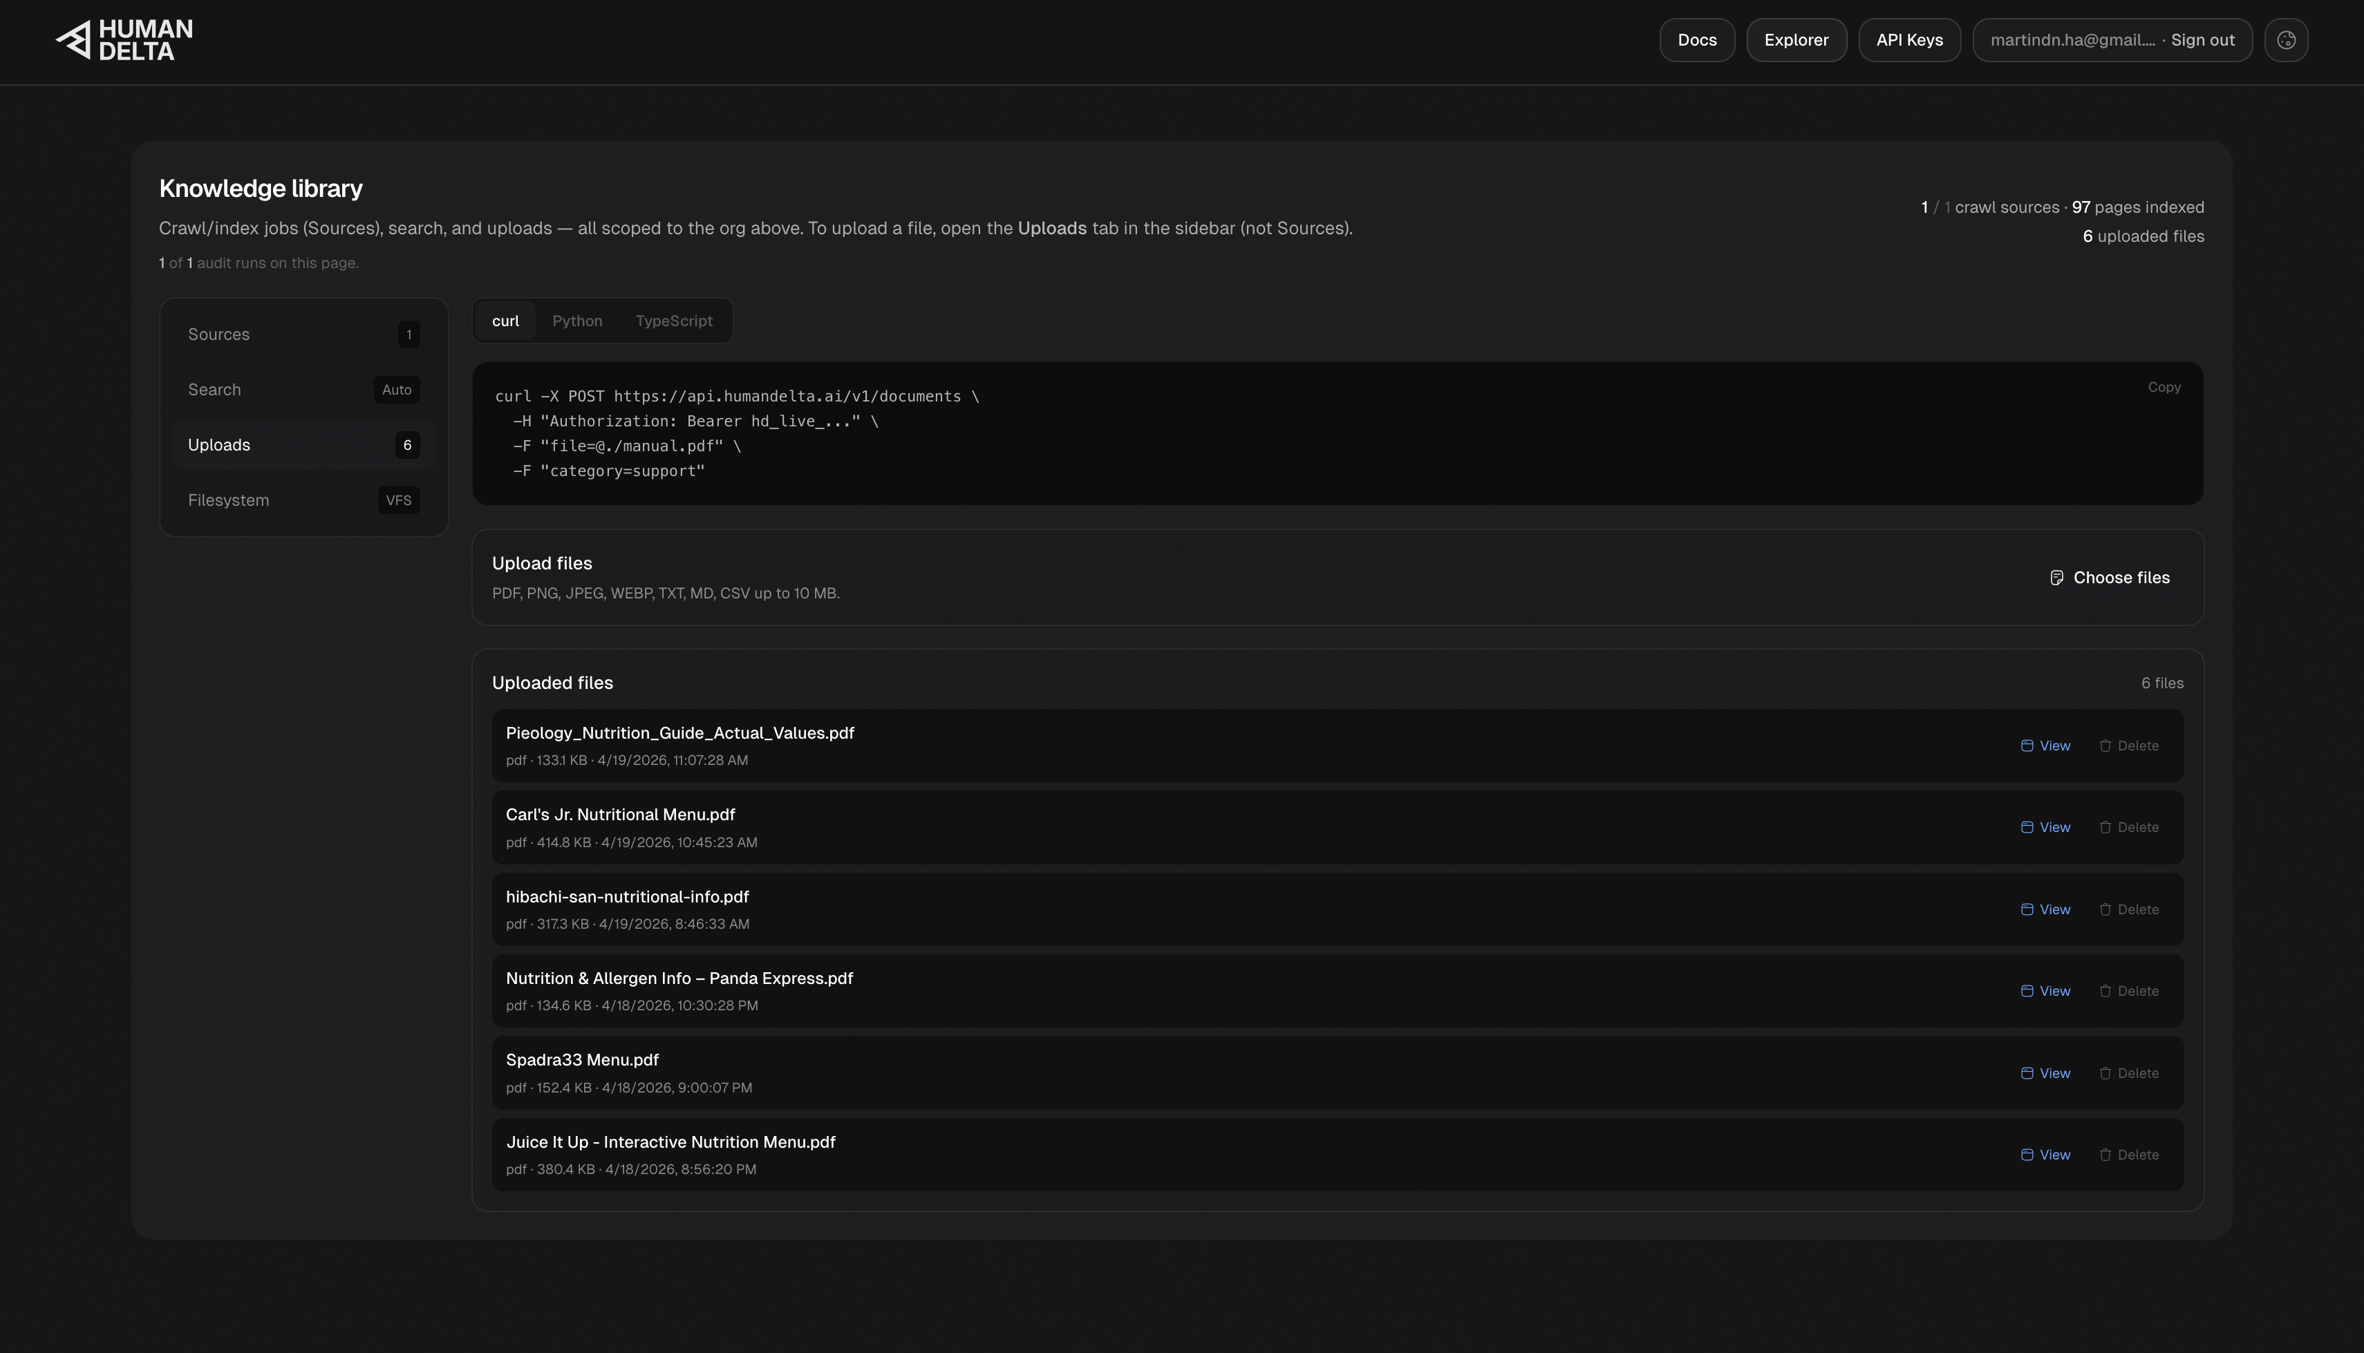Copy the curl code snippet
The width and height of the screenshot is (2364, 1353).
coord(2164,388)
